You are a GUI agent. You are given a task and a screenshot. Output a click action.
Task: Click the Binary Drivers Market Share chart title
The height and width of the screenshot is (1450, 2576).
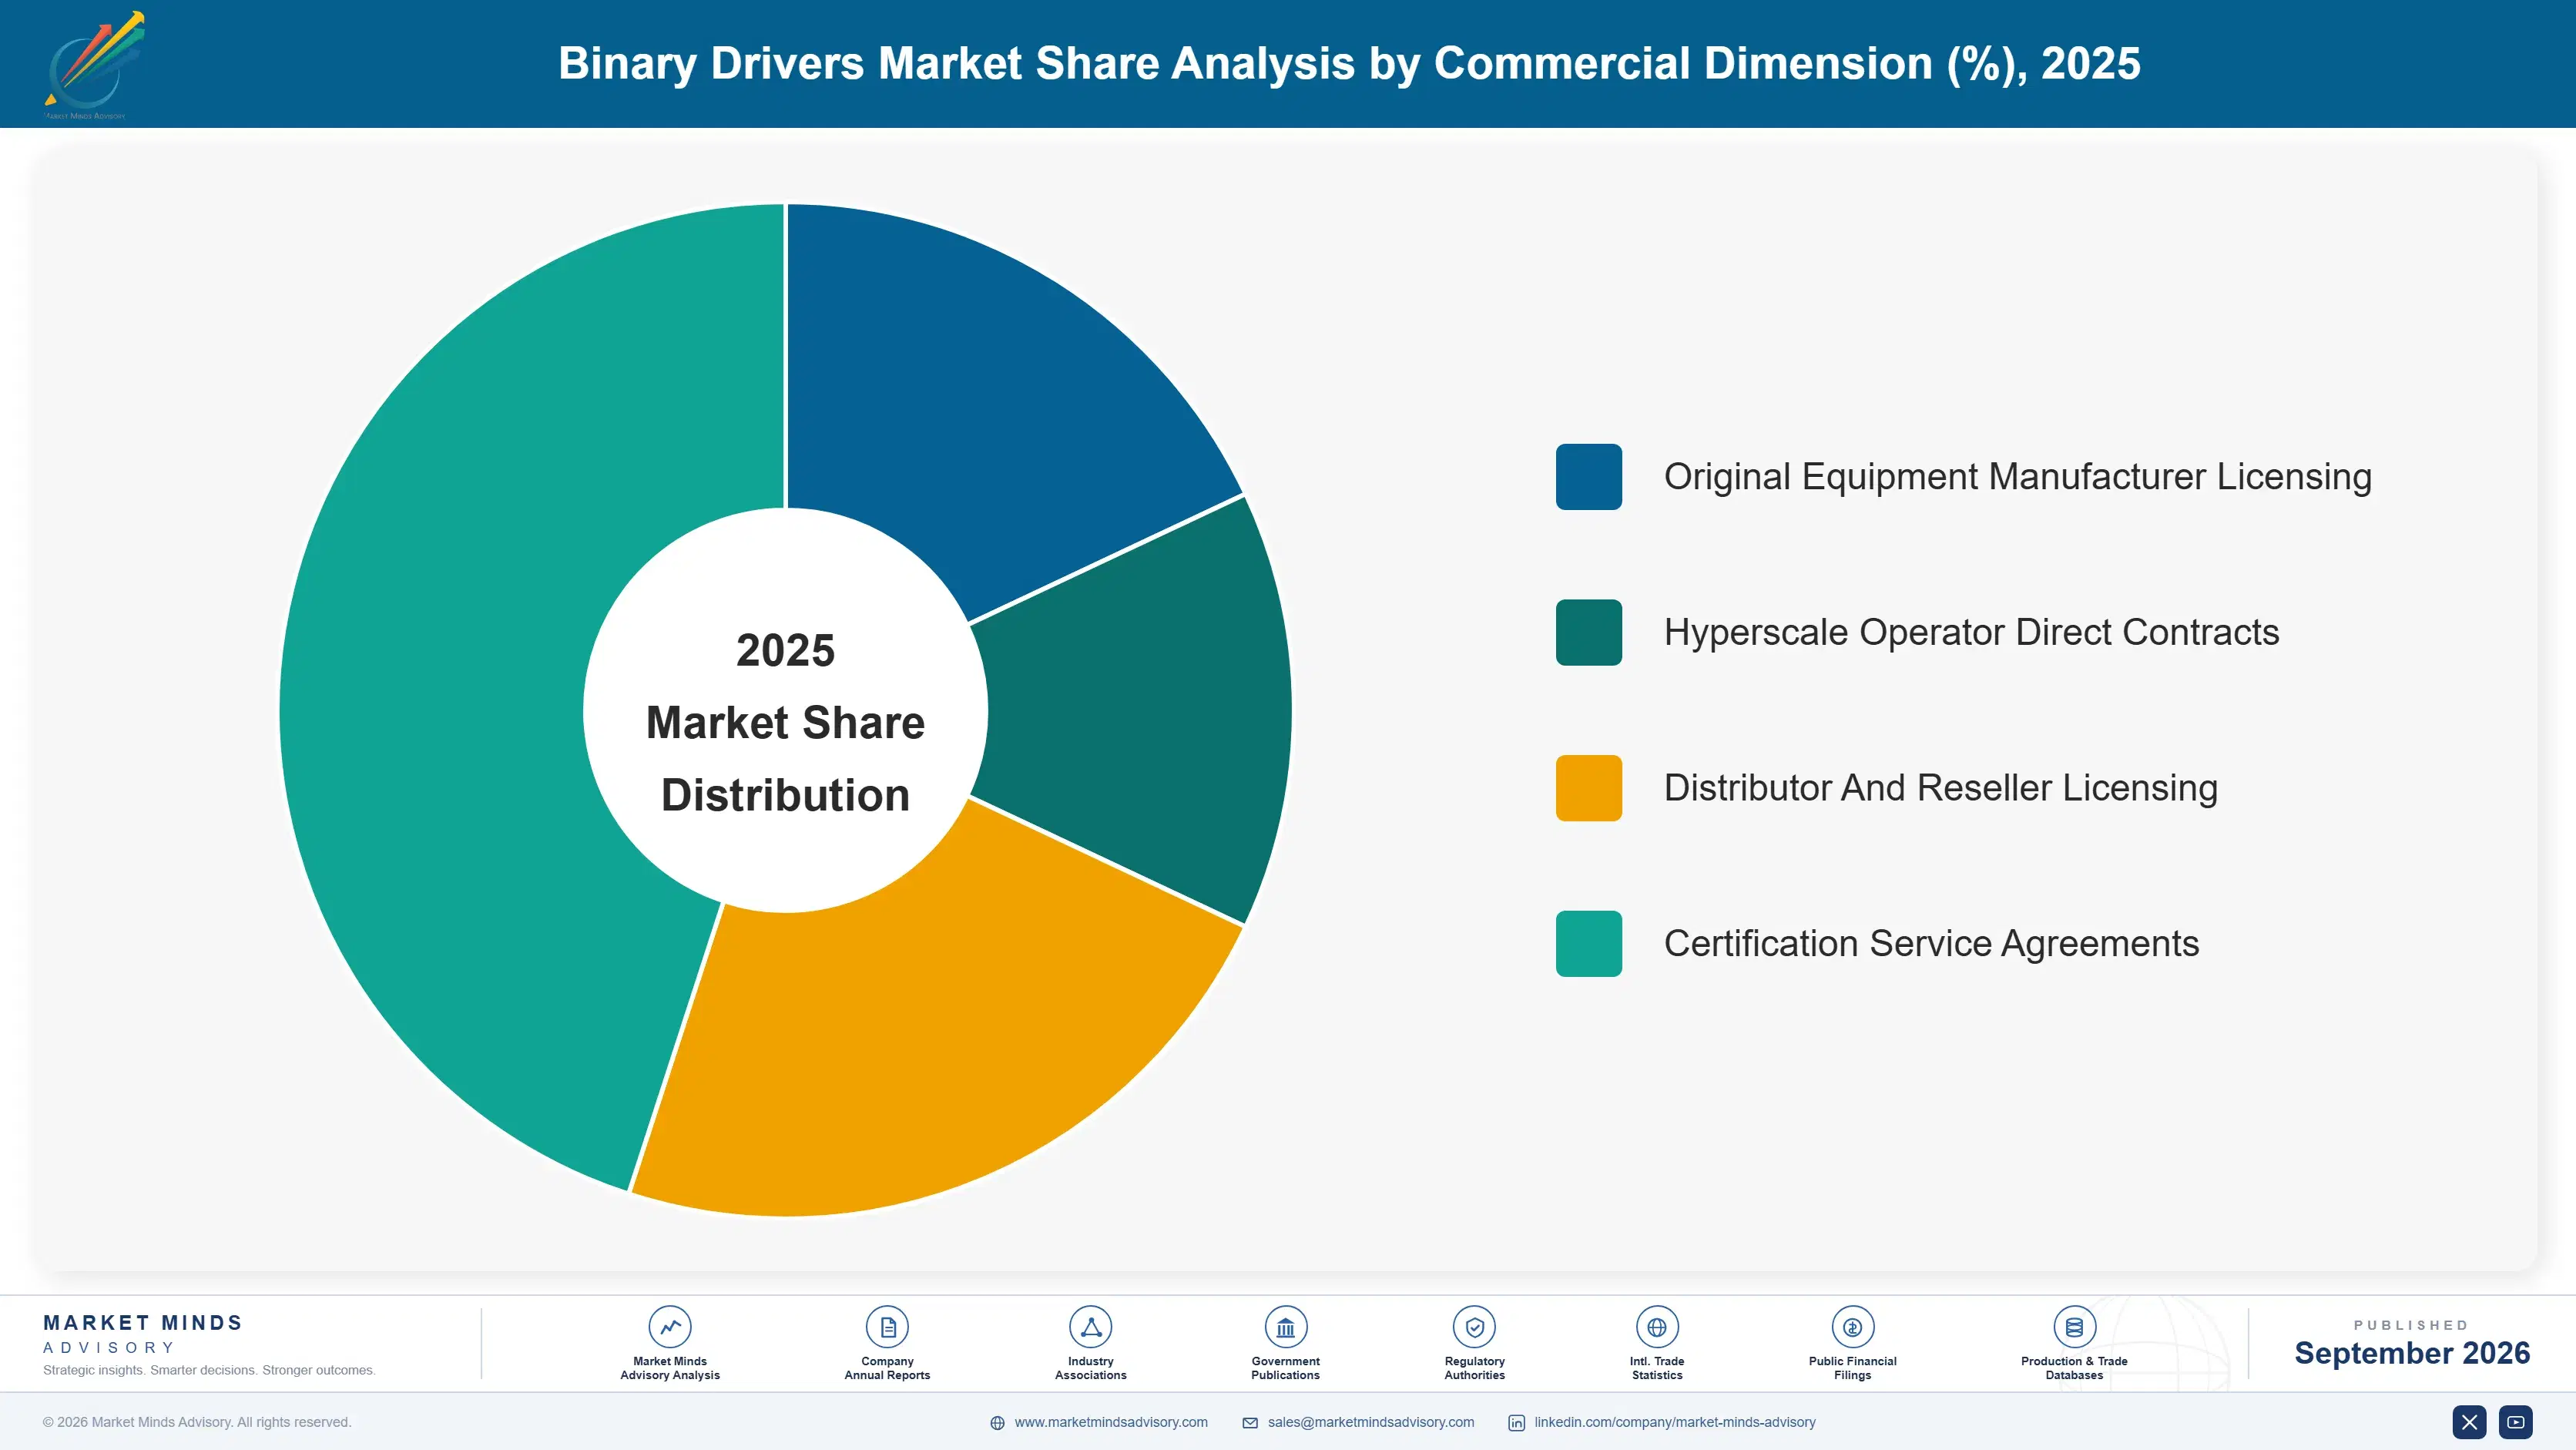[1349, 63]
